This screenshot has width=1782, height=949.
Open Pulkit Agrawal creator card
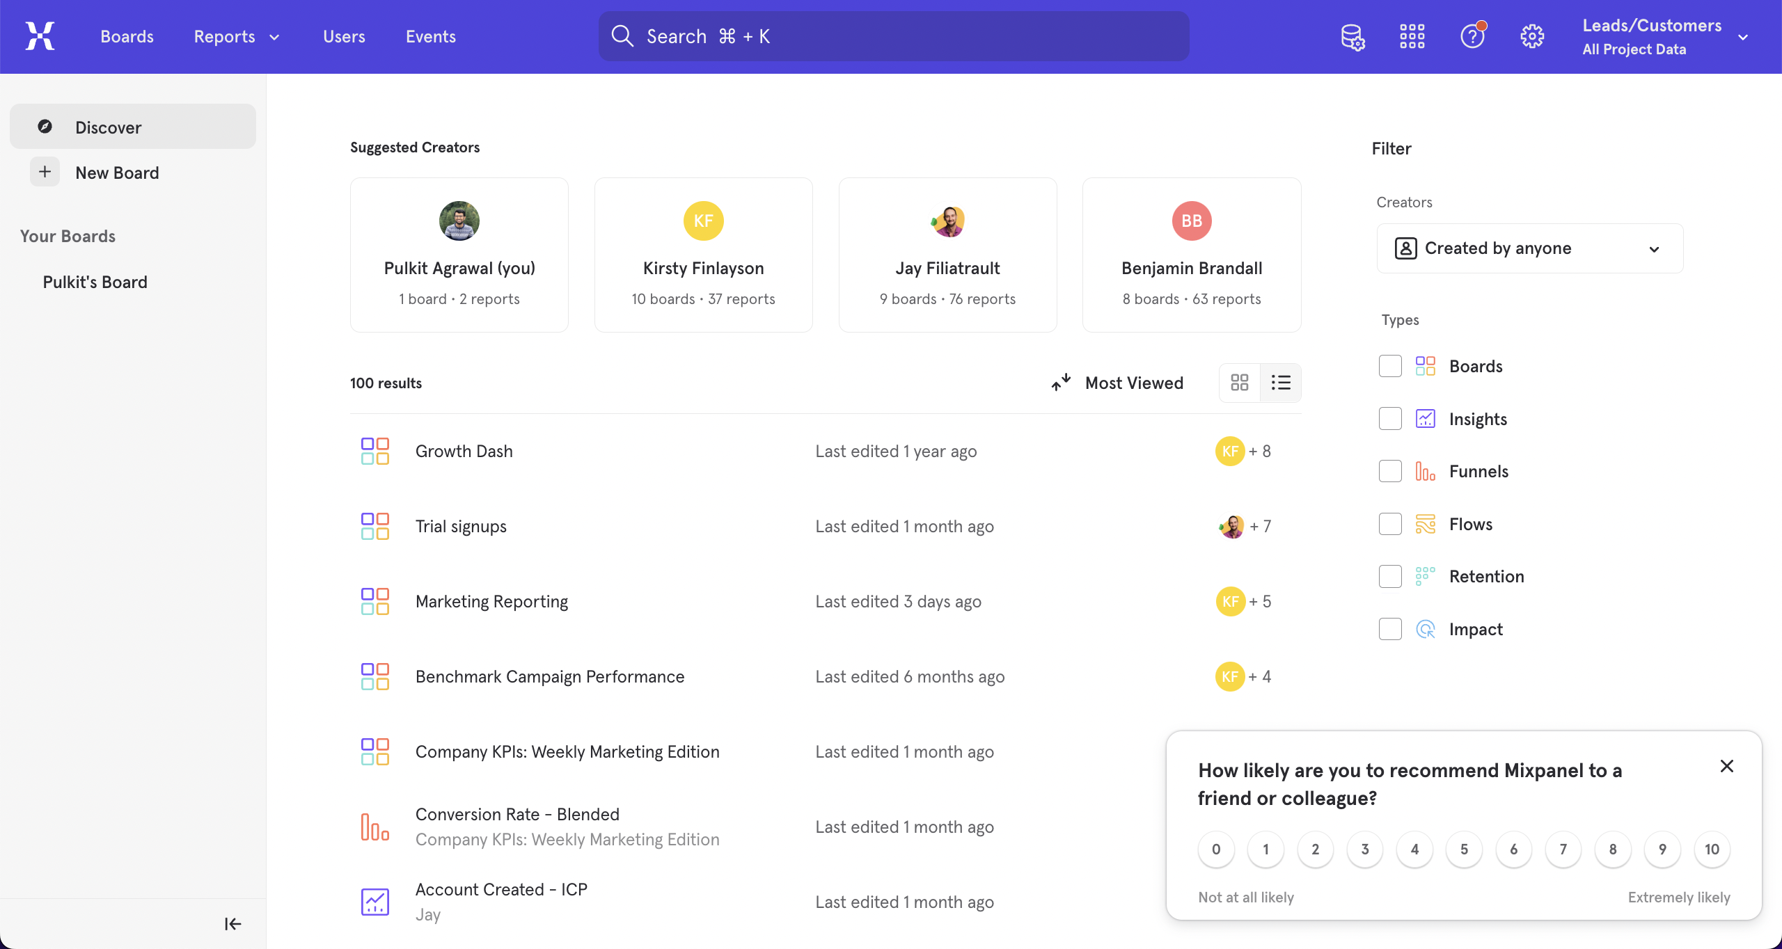click(x=459, y=255)
